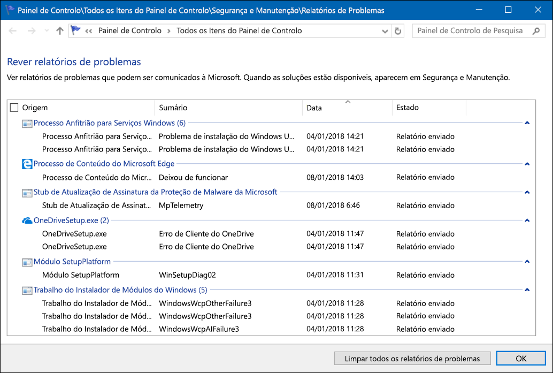Click the flag icon in address bar
Viewport: 553px width, 373px height.
coord(76,31)
